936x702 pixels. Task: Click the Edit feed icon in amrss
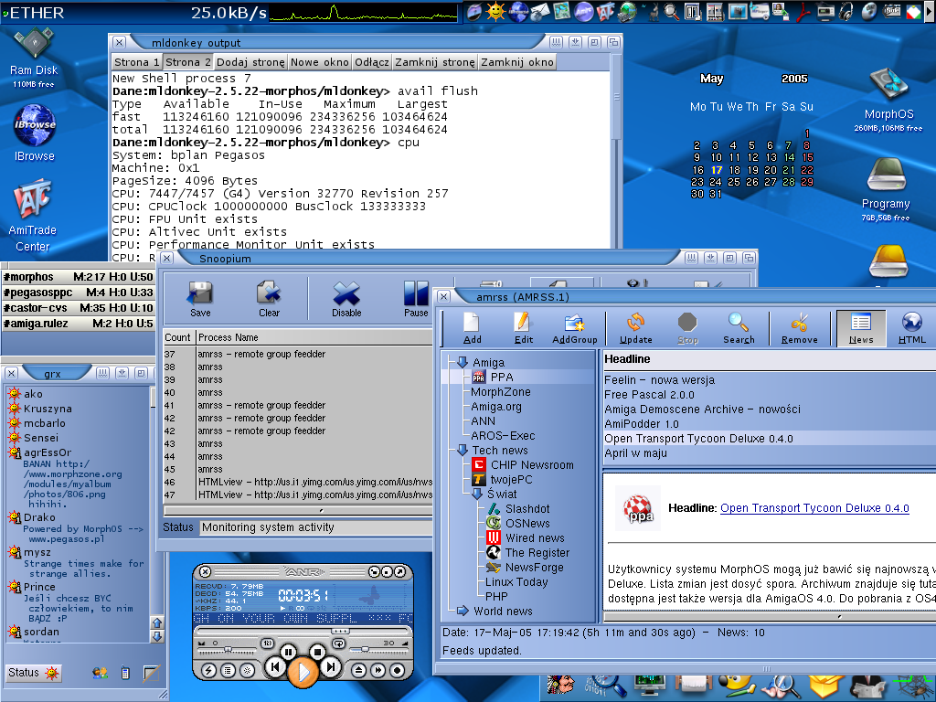523,328
